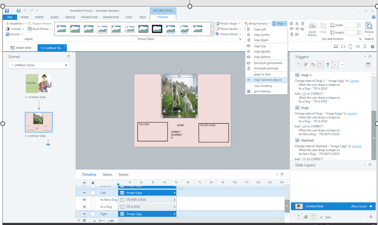
Task: Switch to the States tab
Action: (107, 175)
